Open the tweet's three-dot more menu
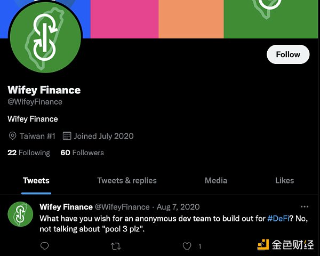This screenshot has width=320, height=256. click(305, 206)
